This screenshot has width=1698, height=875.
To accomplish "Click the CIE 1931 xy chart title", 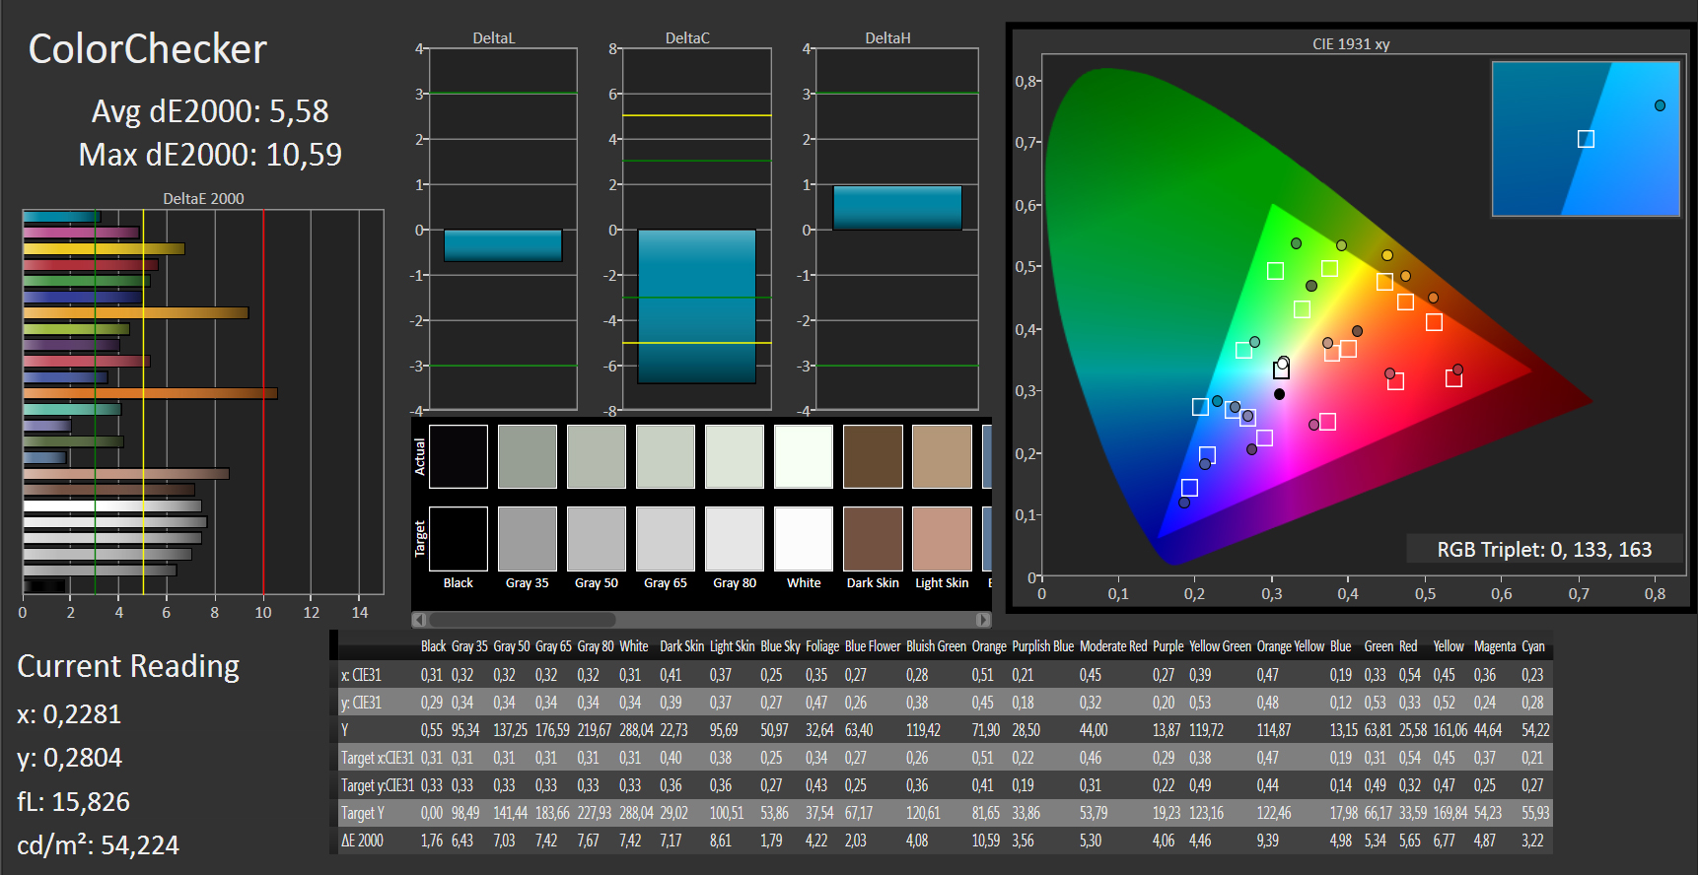I will point(1351,44).
